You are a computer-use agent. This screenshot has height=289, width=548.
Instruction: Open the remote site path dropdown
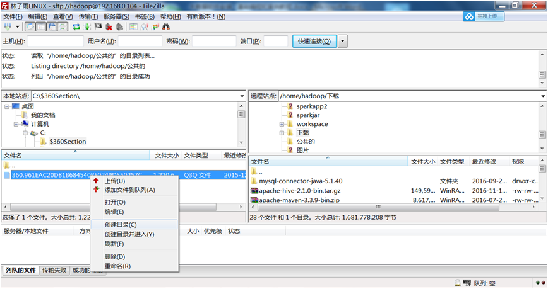542,96
